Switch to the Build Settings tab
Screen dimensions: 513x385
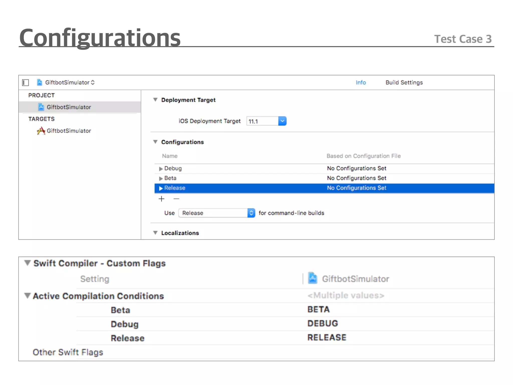click(404, 82)
